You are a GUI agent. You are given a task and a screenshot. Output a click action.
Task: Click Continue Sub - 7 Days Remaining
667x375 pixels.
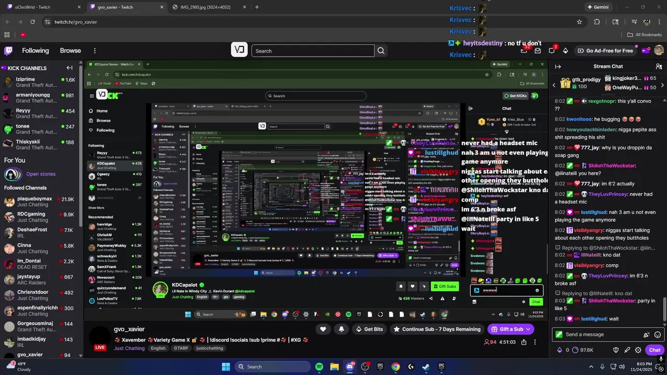(x=437, y=329)
